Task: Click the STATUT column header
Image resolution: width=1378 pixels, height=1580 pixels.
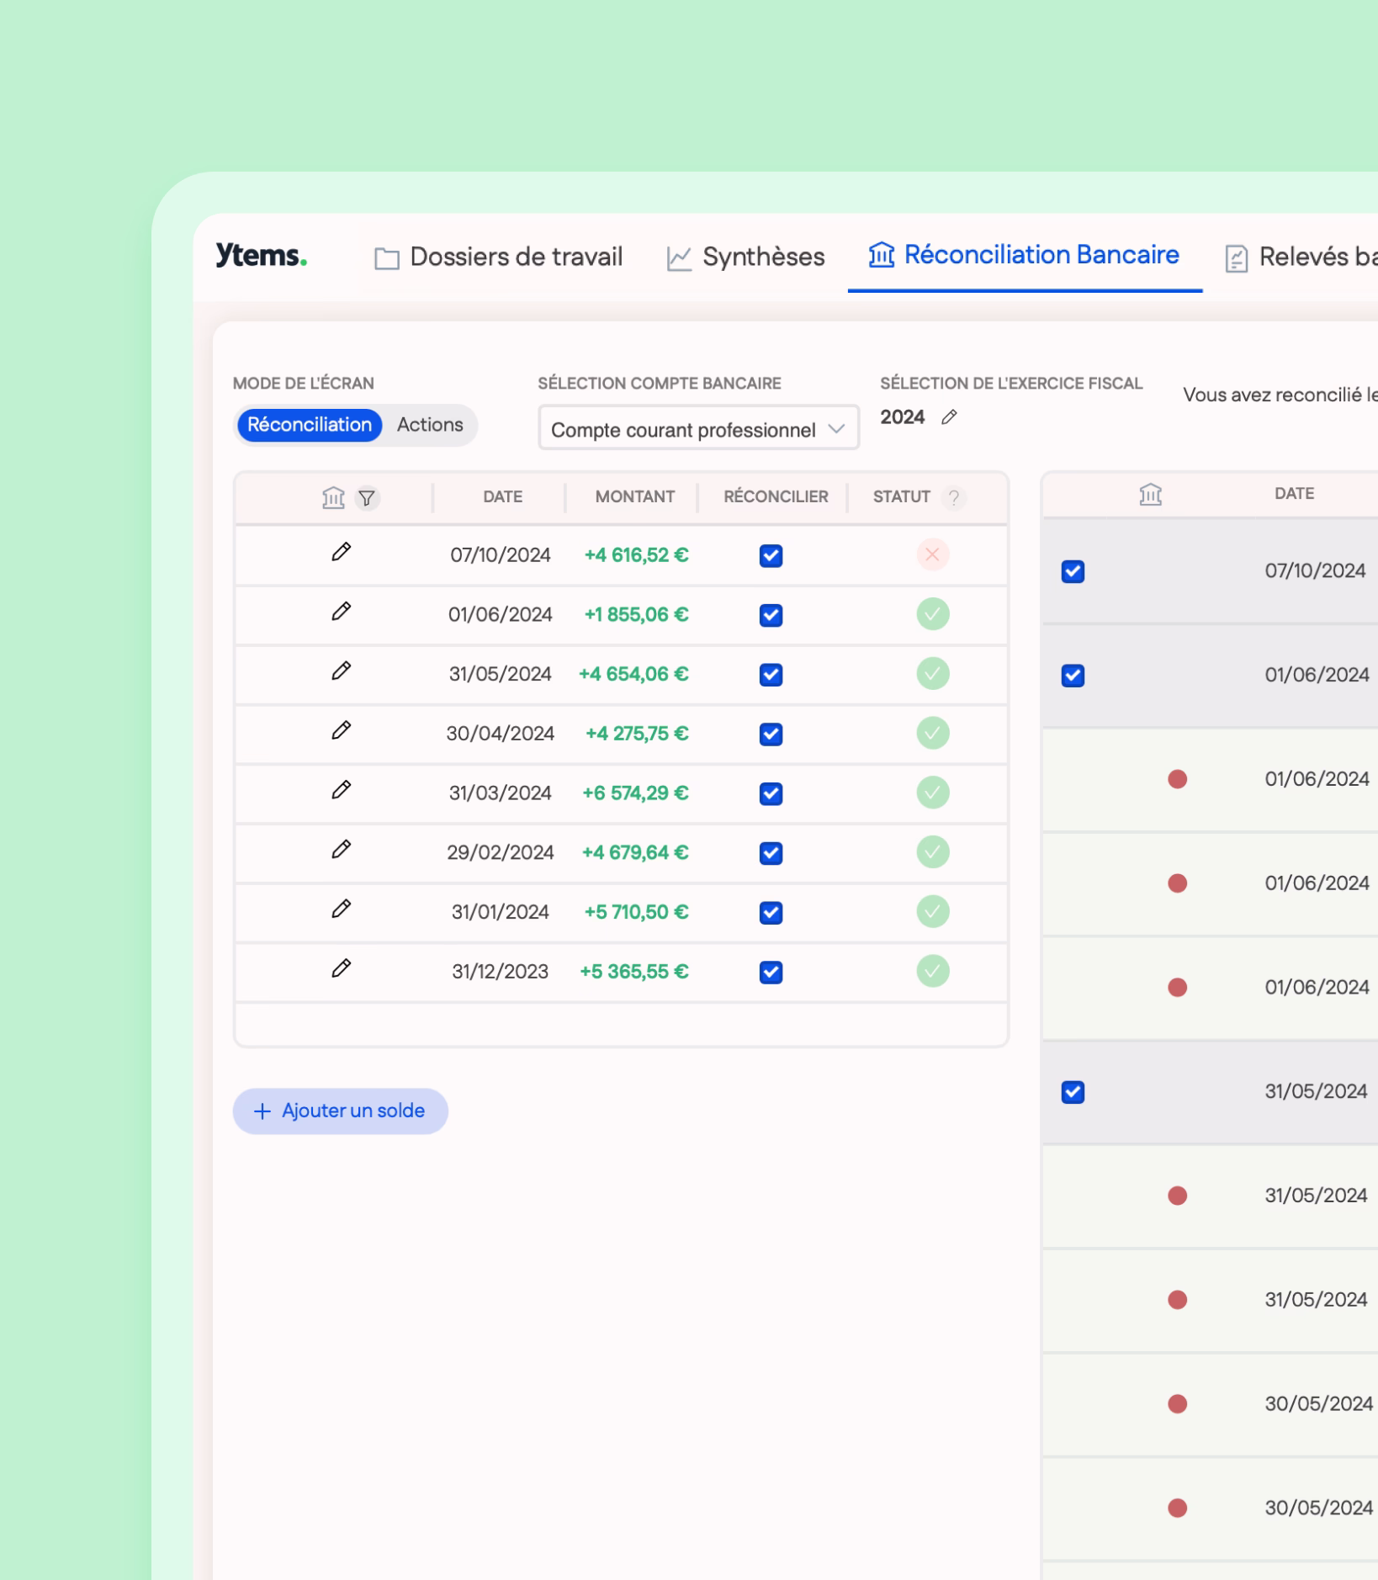Action: tap(901, 497)
